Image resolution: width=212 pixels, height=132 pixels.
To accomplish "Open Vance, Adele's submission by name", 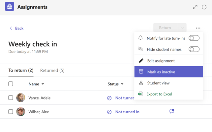I will (x=39, y=98).
